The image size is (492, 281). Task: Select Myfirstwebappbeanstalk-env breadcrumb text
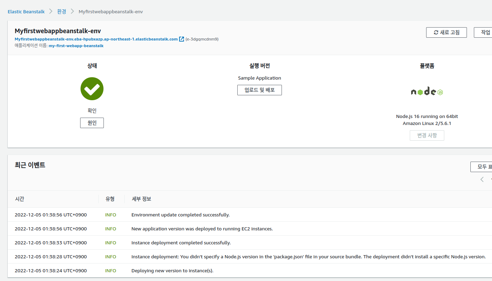[111, 12]
